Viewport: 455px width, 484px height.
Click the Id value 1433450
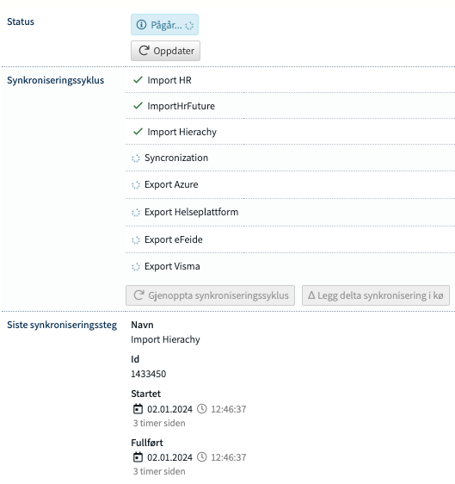click(149, 374)
